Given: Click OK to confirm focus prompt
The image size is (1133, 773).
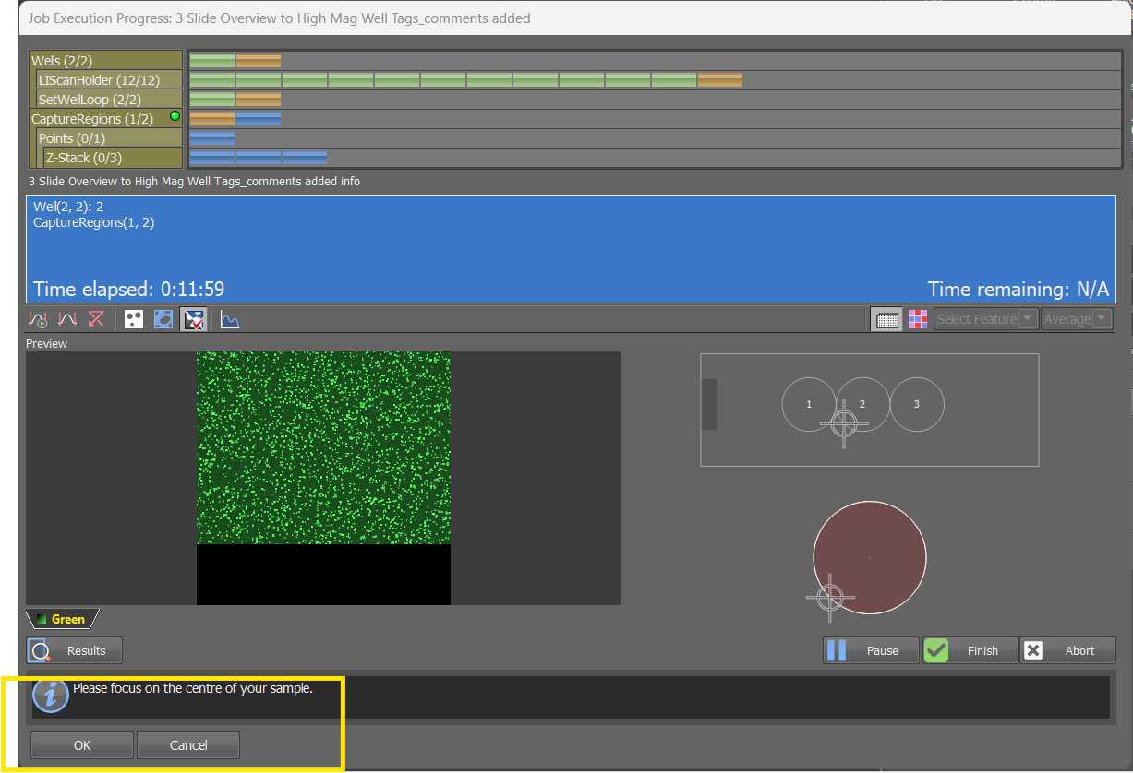Looking at the screenshot, I should [82, 745].
